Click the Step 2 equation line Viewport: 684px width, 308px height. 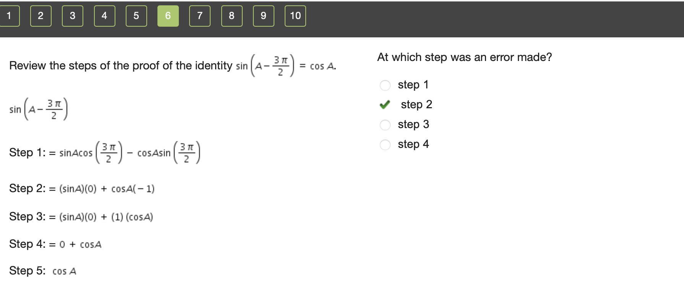click(107, 189)
